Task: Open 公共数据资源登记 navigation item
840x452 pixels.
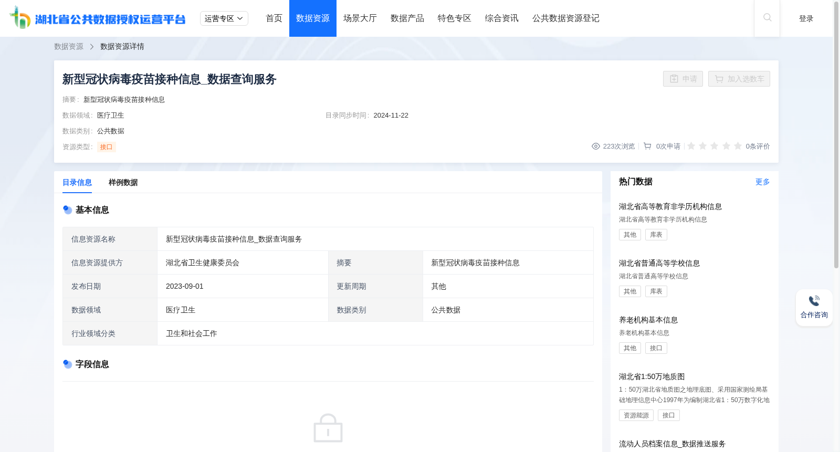Action: tap(566, 18)
